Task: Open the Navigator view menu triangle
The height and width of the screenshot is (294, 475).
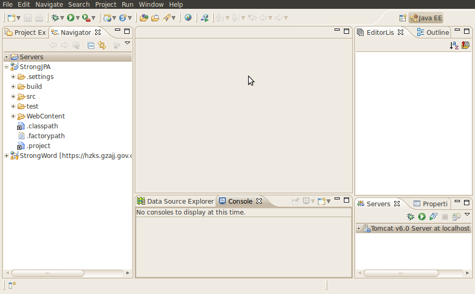Action: coord(127,43)
